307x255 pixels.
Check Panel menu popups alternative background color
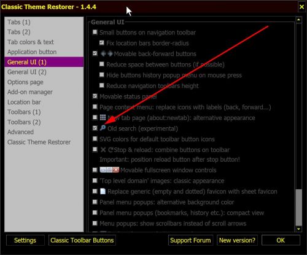[95, 202]
